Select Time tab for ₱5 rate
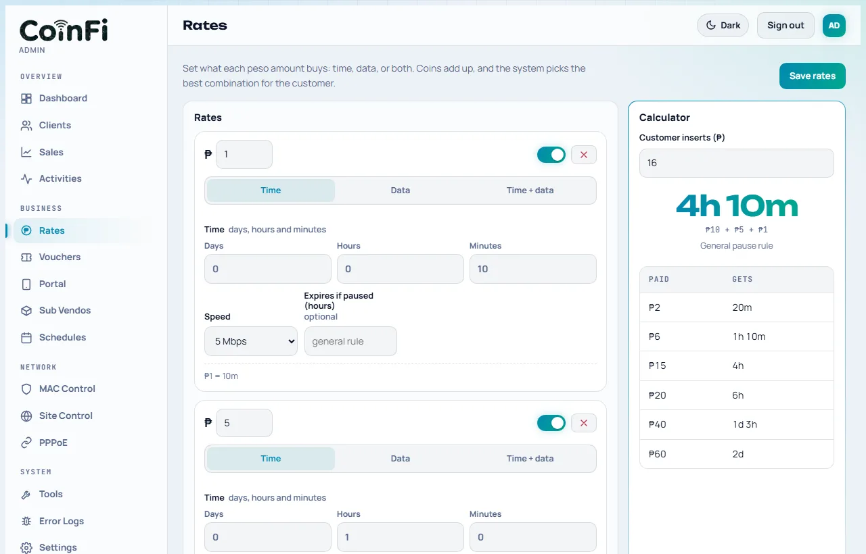The height and width of the screenshot is (554, 866). pyautogui.click(x=271, y=459)
